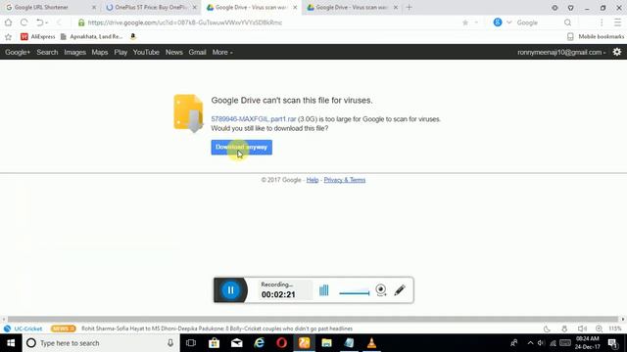Open VLC media player from the taskbar

(x=371, y=343)
